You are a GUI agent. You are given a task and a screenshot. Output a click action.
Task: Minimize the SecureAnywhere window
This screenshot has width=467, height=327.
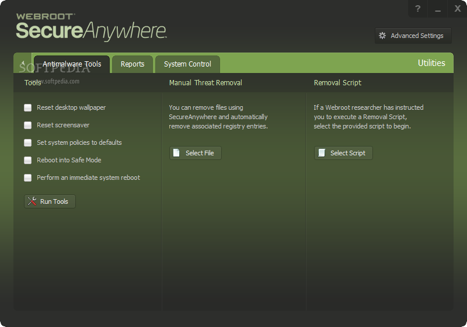437,9
